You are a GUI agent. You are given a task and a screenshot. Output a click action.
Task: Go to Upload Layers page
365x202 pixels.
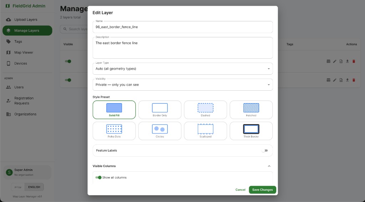[x=27, y=20]
